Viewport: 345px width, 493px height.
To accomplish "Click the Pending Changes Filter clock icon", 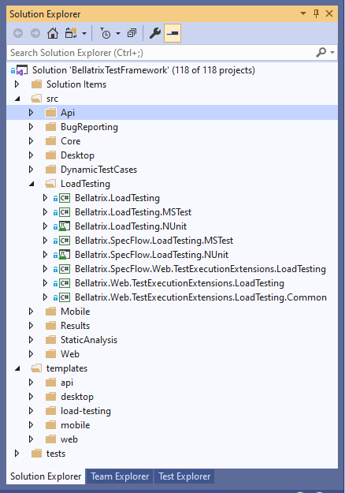I will click(x=106, y=33).
